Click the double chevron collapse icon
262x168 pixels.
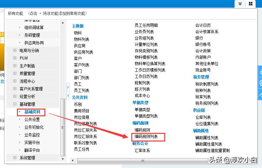pos(240,4)
